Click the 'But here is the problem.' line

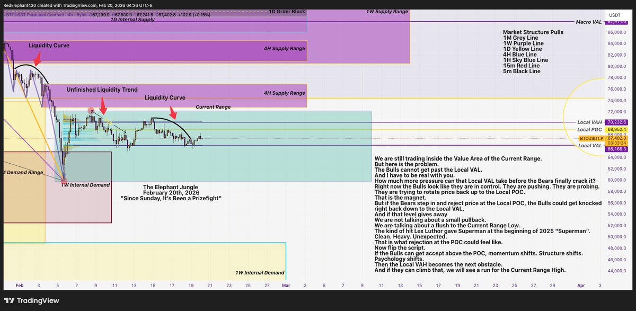coord(406,164)
